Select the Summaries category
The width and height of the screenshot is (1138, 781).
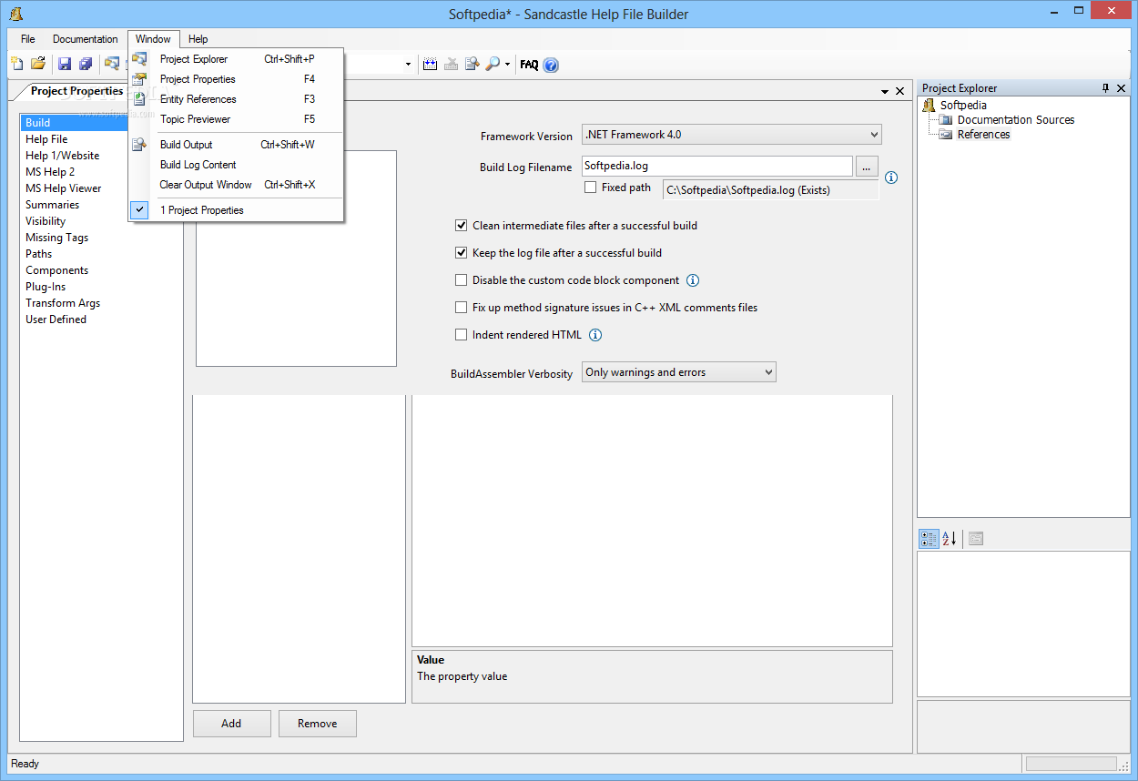tap(53, 205)
